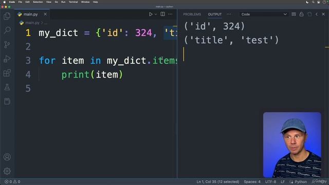329x185 pixels.
Task: Click line number 4 in the gutter
Action: (x=28, y=75)
